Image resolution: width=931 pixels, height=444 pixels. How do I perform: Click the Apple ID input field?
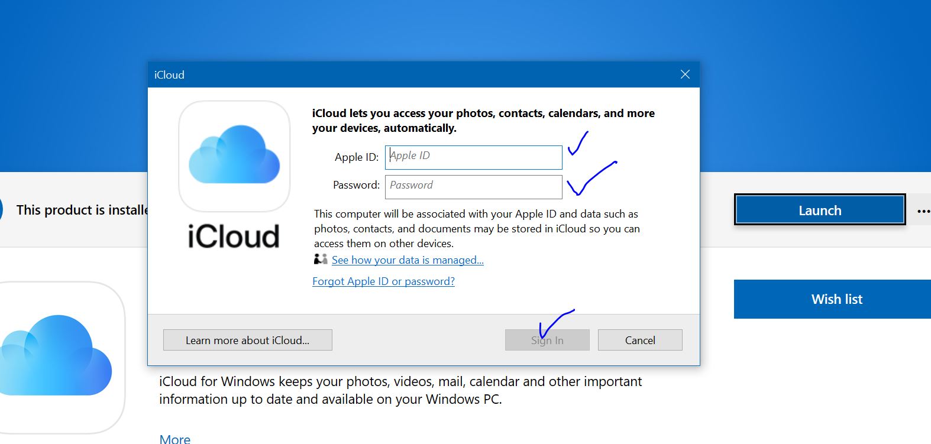pyautogui.click(x=473, y=157)
